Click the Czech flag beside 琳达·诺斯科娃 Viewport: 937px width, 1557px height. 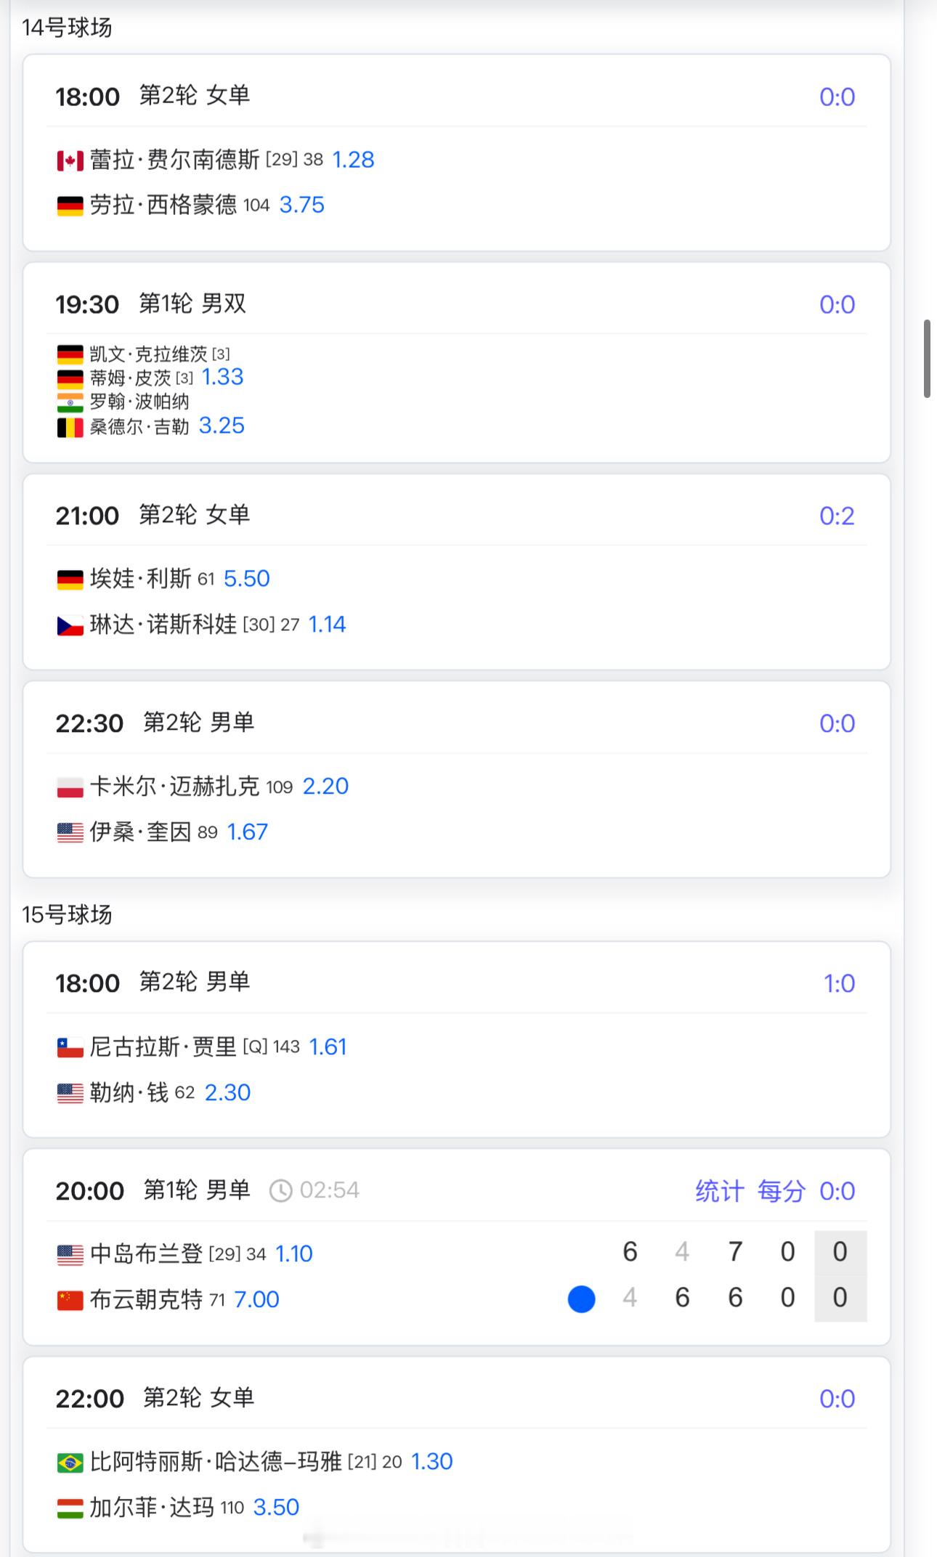point(70,625)
